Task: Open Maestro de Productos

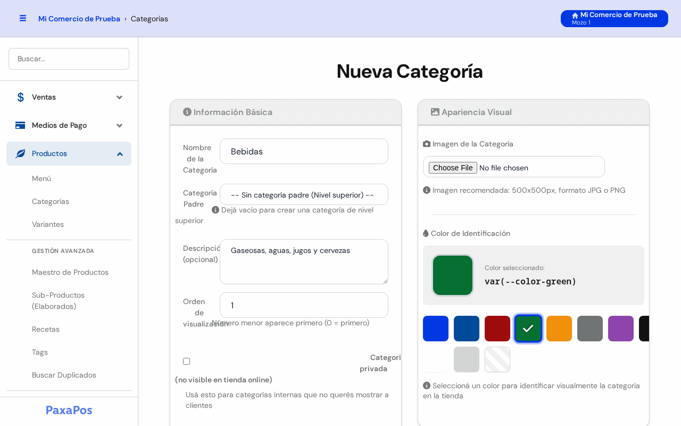Action: point(70,272)
